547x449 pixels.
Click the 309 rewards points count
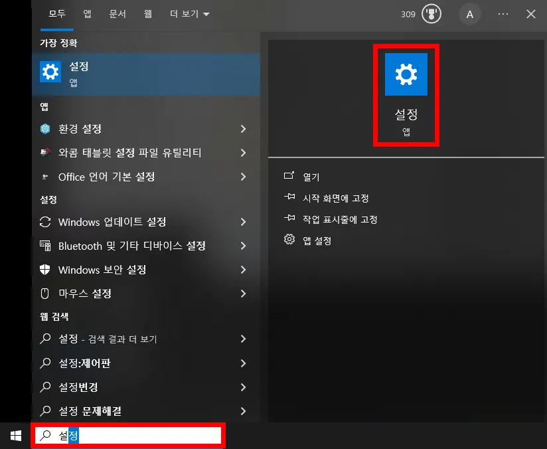tap(408, 15)
